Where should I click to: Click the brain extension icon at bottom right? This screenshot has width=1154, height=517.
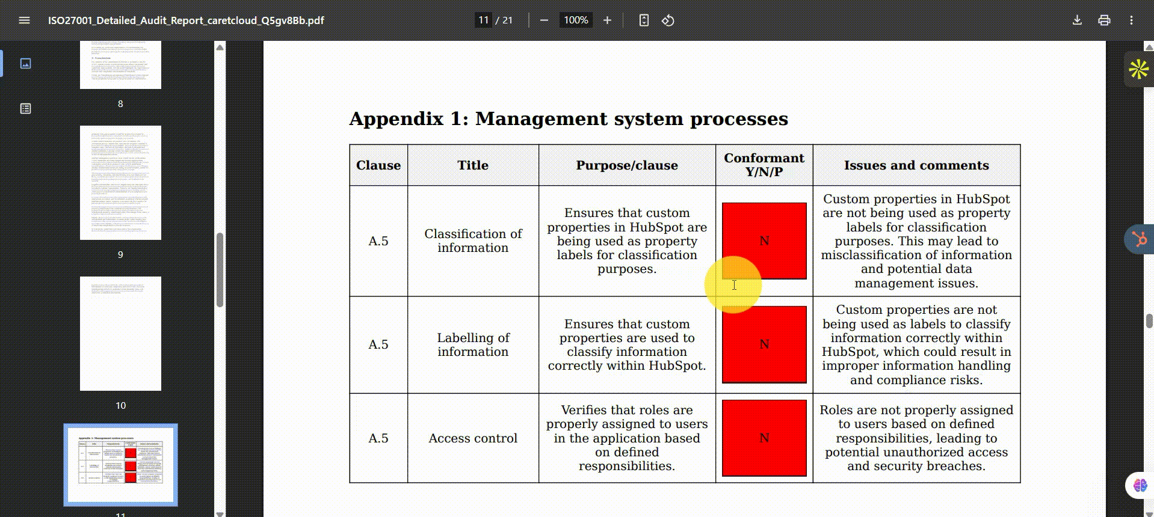coord(1140,485)
